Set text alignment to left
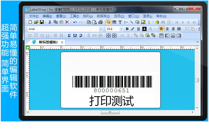209x131 pixels. point(161,29)
